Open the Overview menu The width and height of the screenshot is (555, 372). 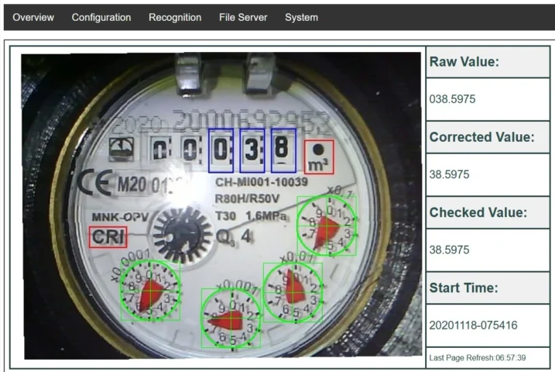(x=33, y=18)
